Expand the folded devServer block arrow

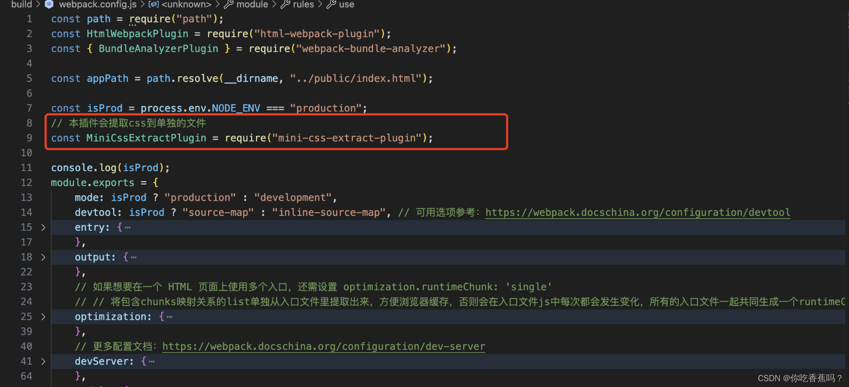[x=43, y=361]
